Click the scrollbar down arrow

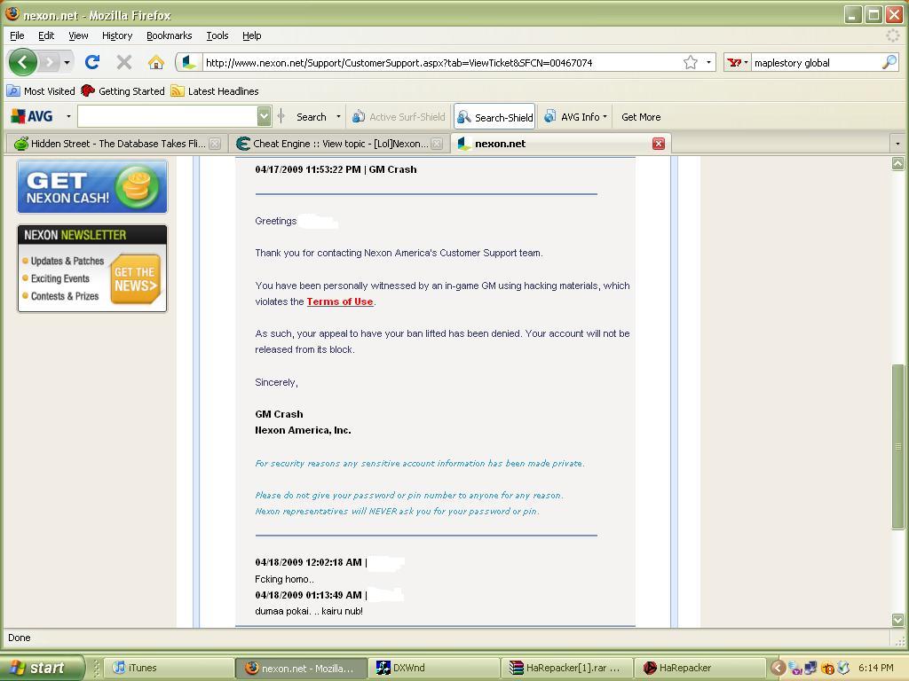(897, 620)
